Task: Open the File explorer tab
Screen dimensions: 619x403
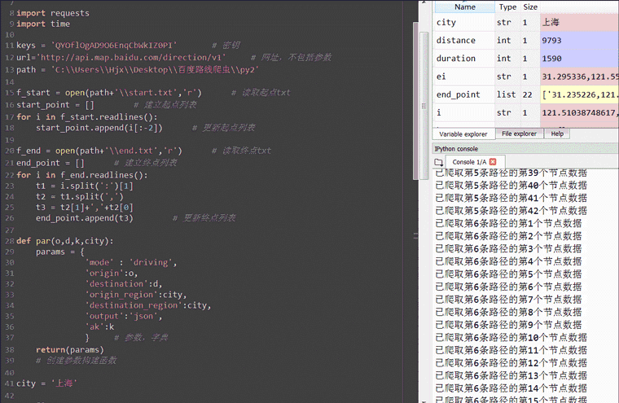Action: [x=519, y=134]
